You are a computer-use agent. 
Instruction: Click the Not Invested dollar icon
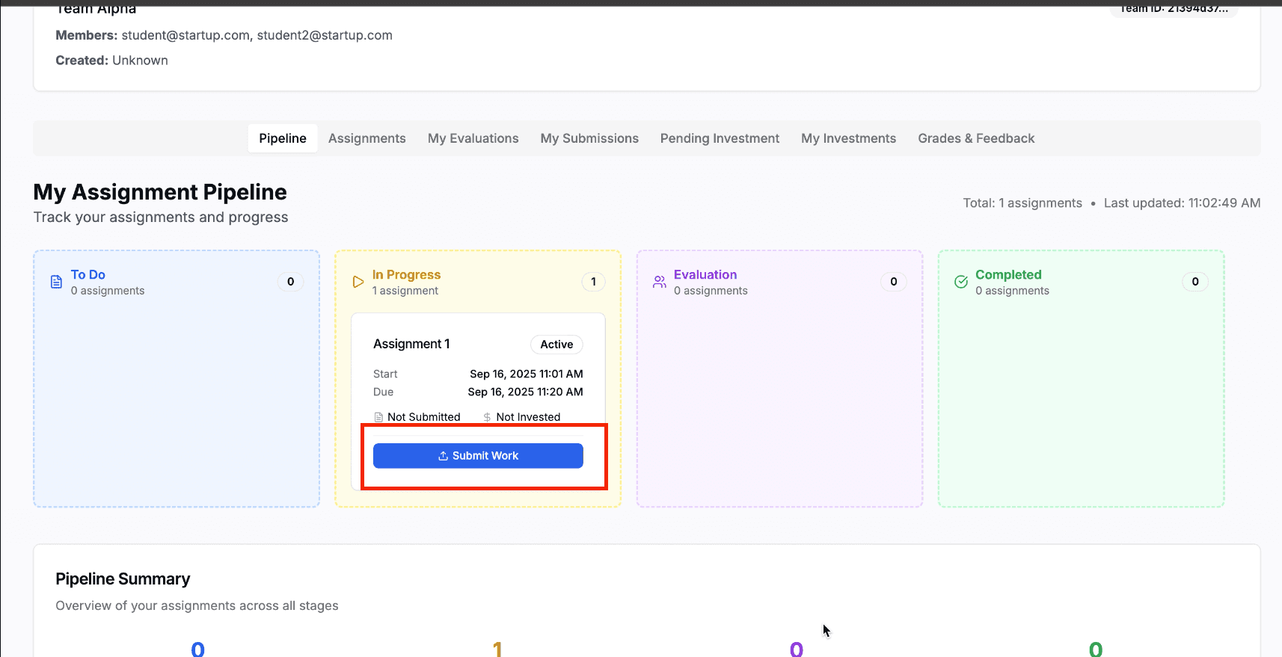tap(487, 417)
